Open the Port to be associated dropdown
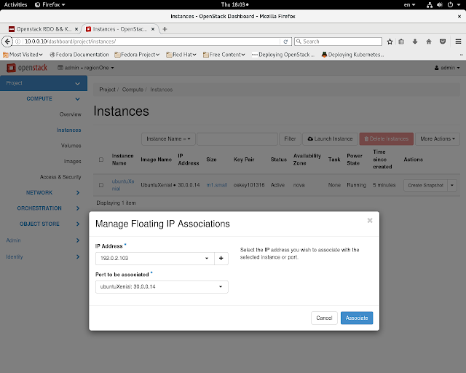 tap(162, 287)
